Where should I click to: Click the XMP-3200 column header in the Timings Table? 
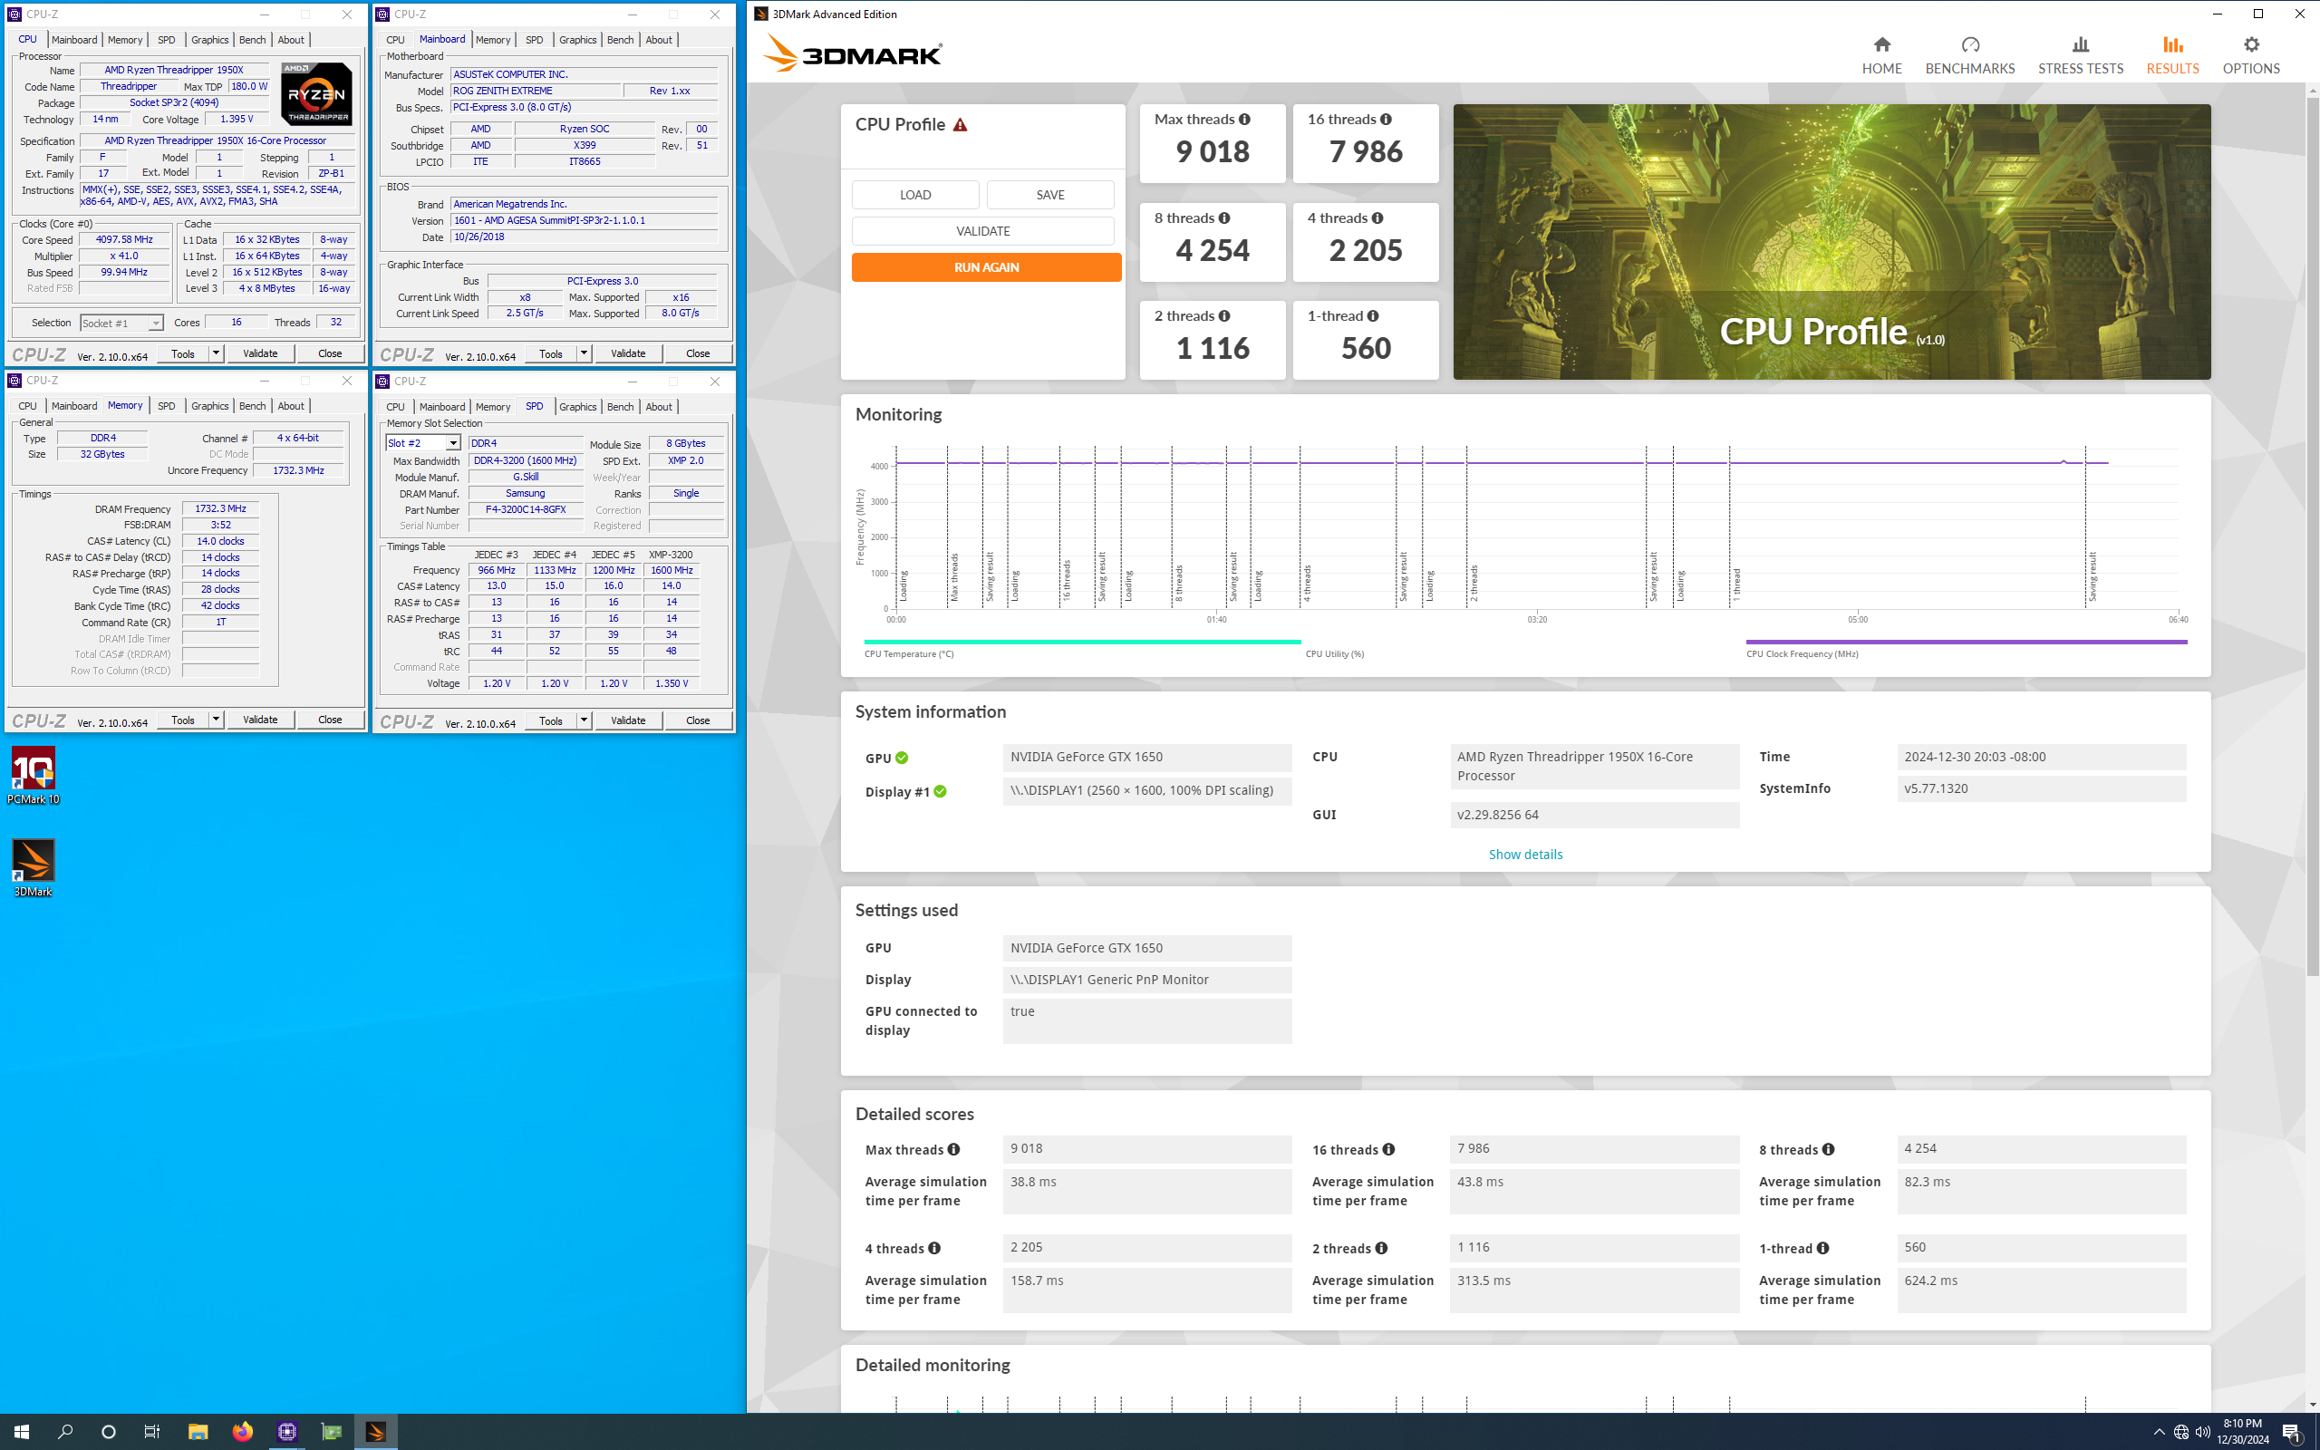click(670, 555)
